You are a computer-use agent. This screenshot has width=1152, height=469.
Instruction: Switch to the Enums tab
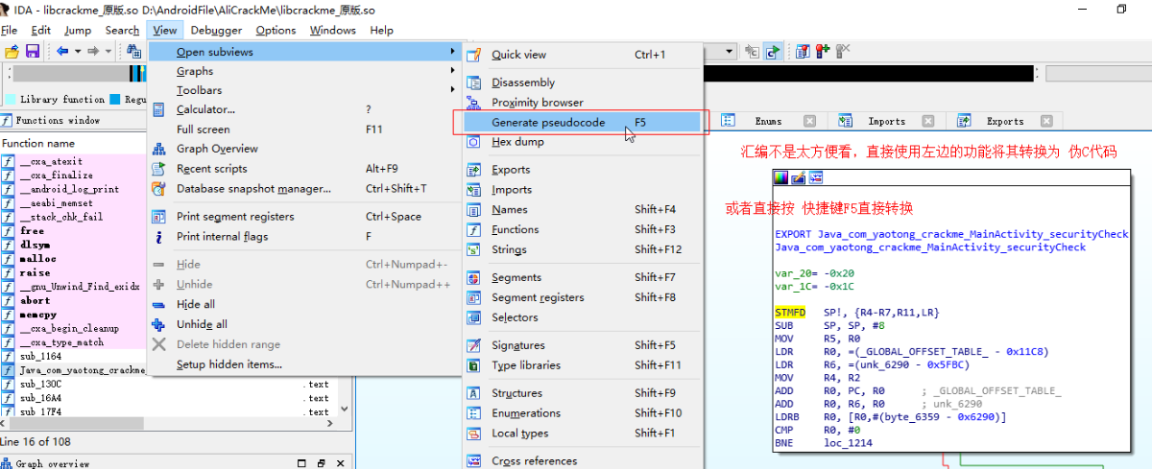pos(768,121)
